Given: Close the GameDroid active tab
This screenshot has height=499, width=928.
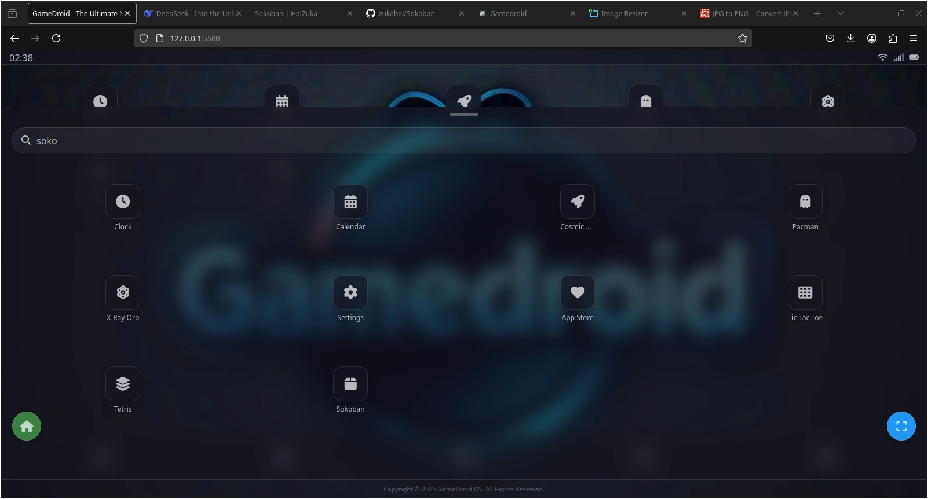Looking at the screenshot, I should 127,13.
